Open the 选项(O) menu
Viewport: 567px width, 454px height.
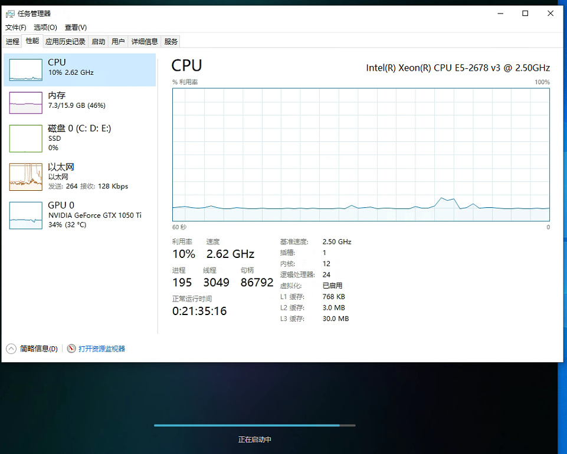45,28
